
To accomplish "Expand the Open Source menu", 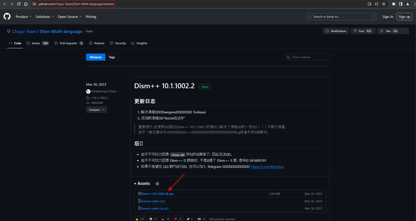I will [70, 17].
